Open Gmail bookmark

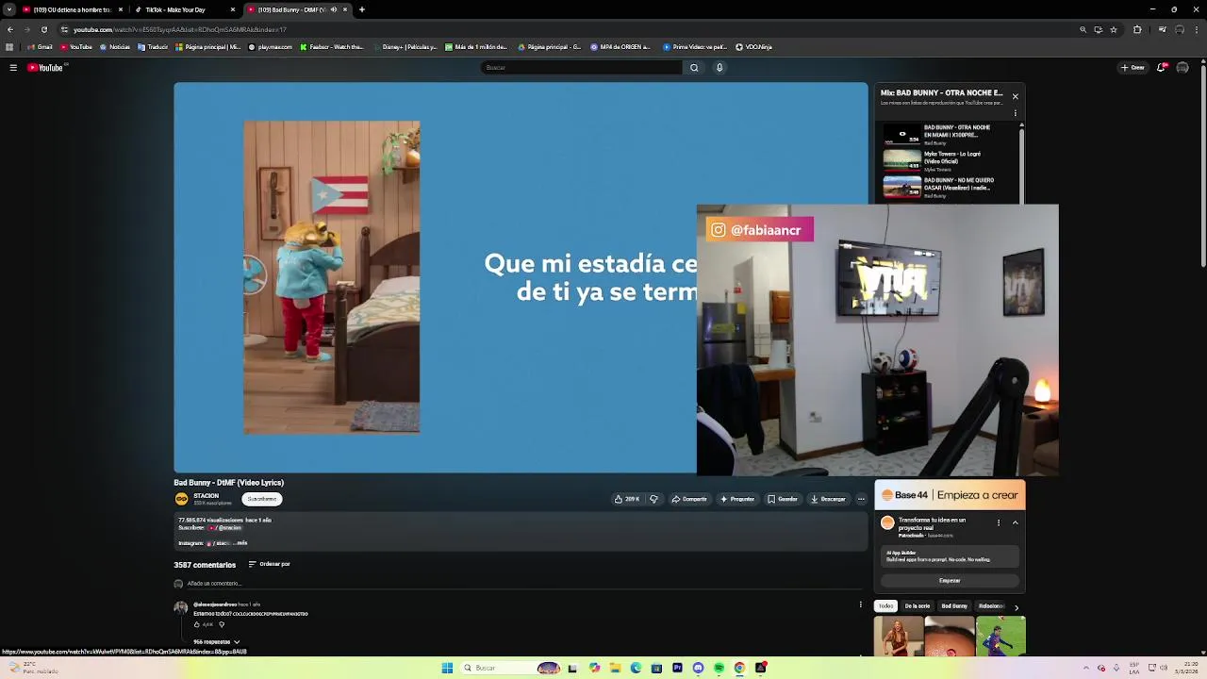tap(40, 46)
